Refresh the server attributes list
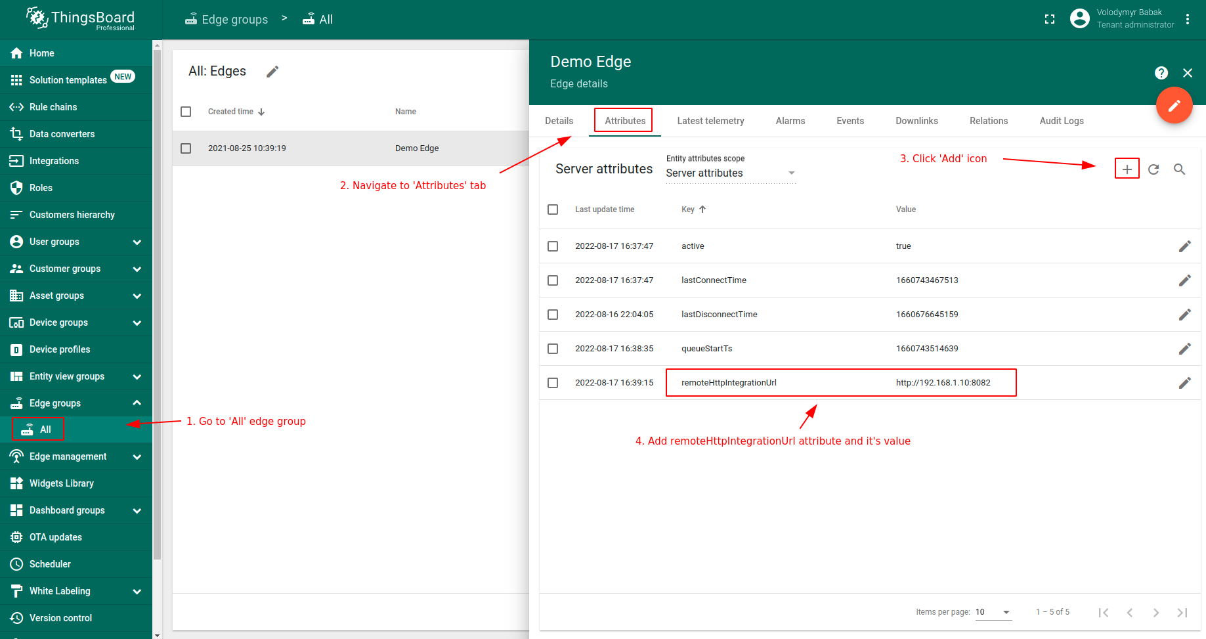The height and width of the screenshot is (639, 1206). (x=1153, y=169)
